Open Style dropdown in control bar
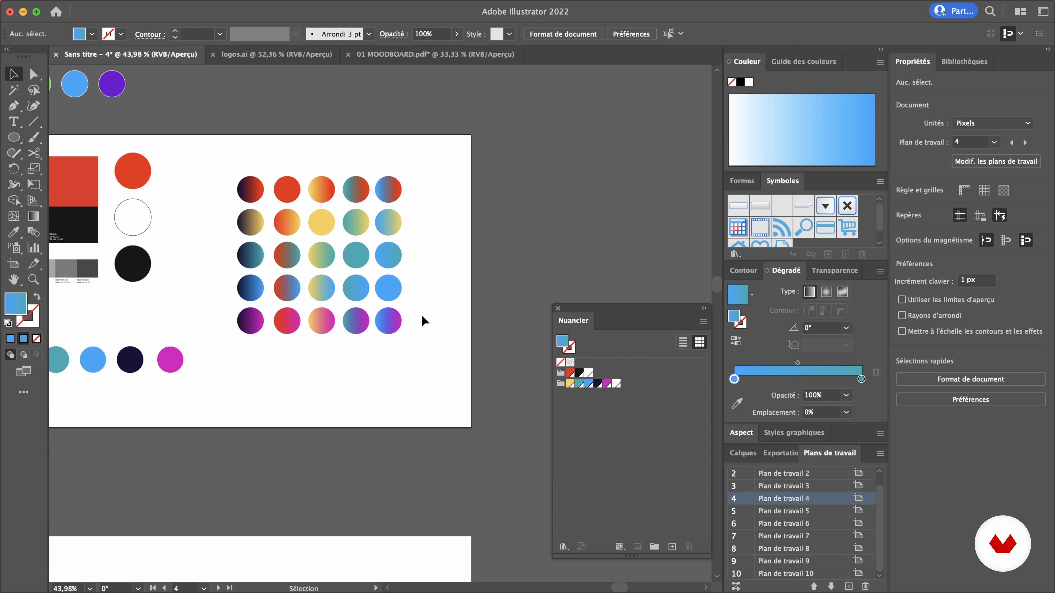 [509, 34]
